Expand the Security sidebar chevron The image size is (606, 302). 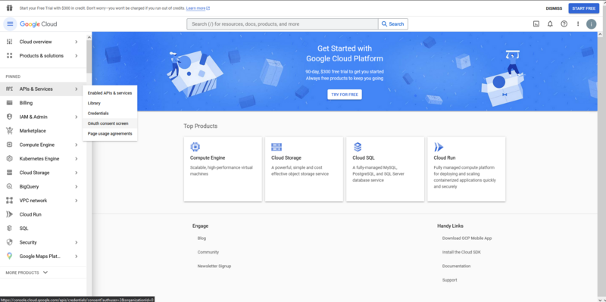coord(77,242)
